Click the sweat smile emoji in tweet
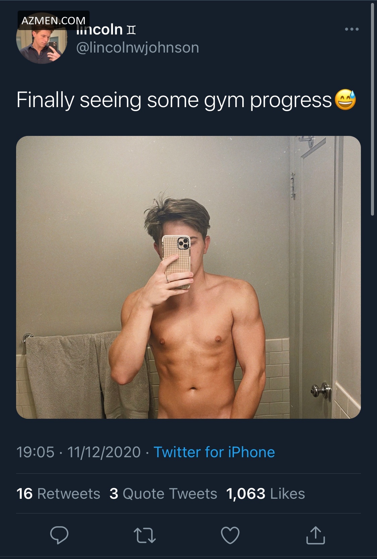The image size is (377, 559). point(346,100)
